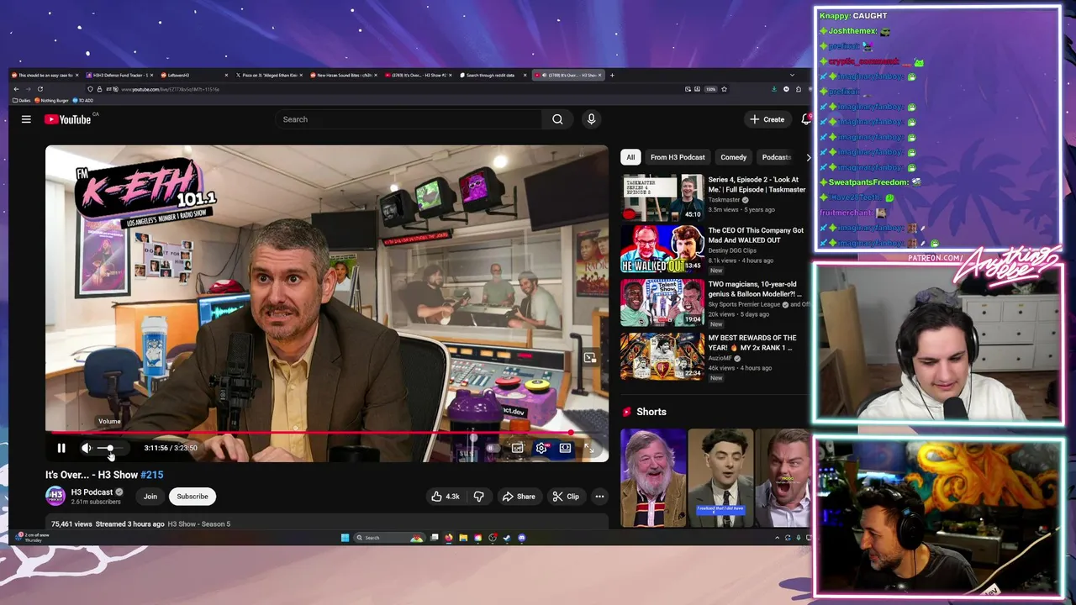1076x605 pixels.
Task: Open the H3 Podcast channel name
Action: point(92,492)
